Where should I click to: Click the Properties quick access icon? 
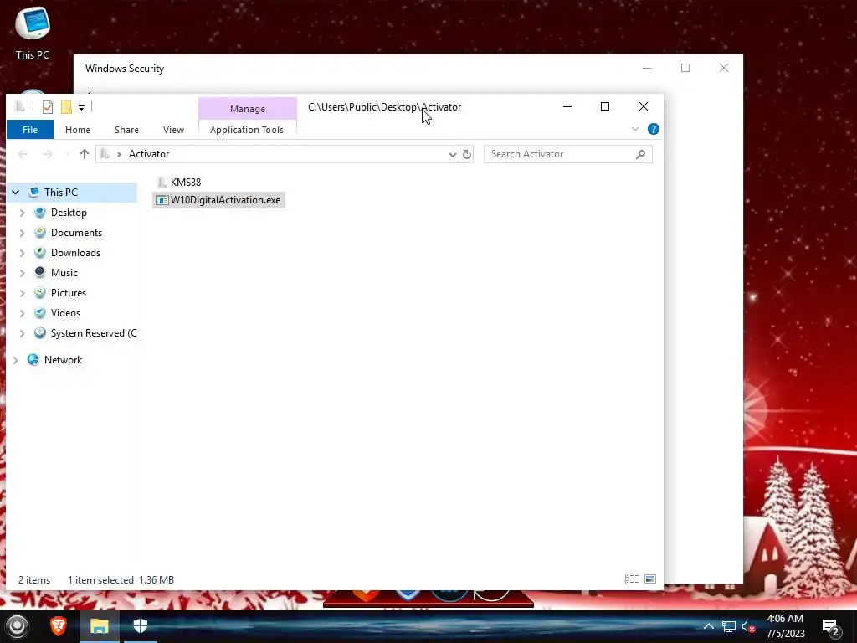pyautogui.click(x=48, y=107)
